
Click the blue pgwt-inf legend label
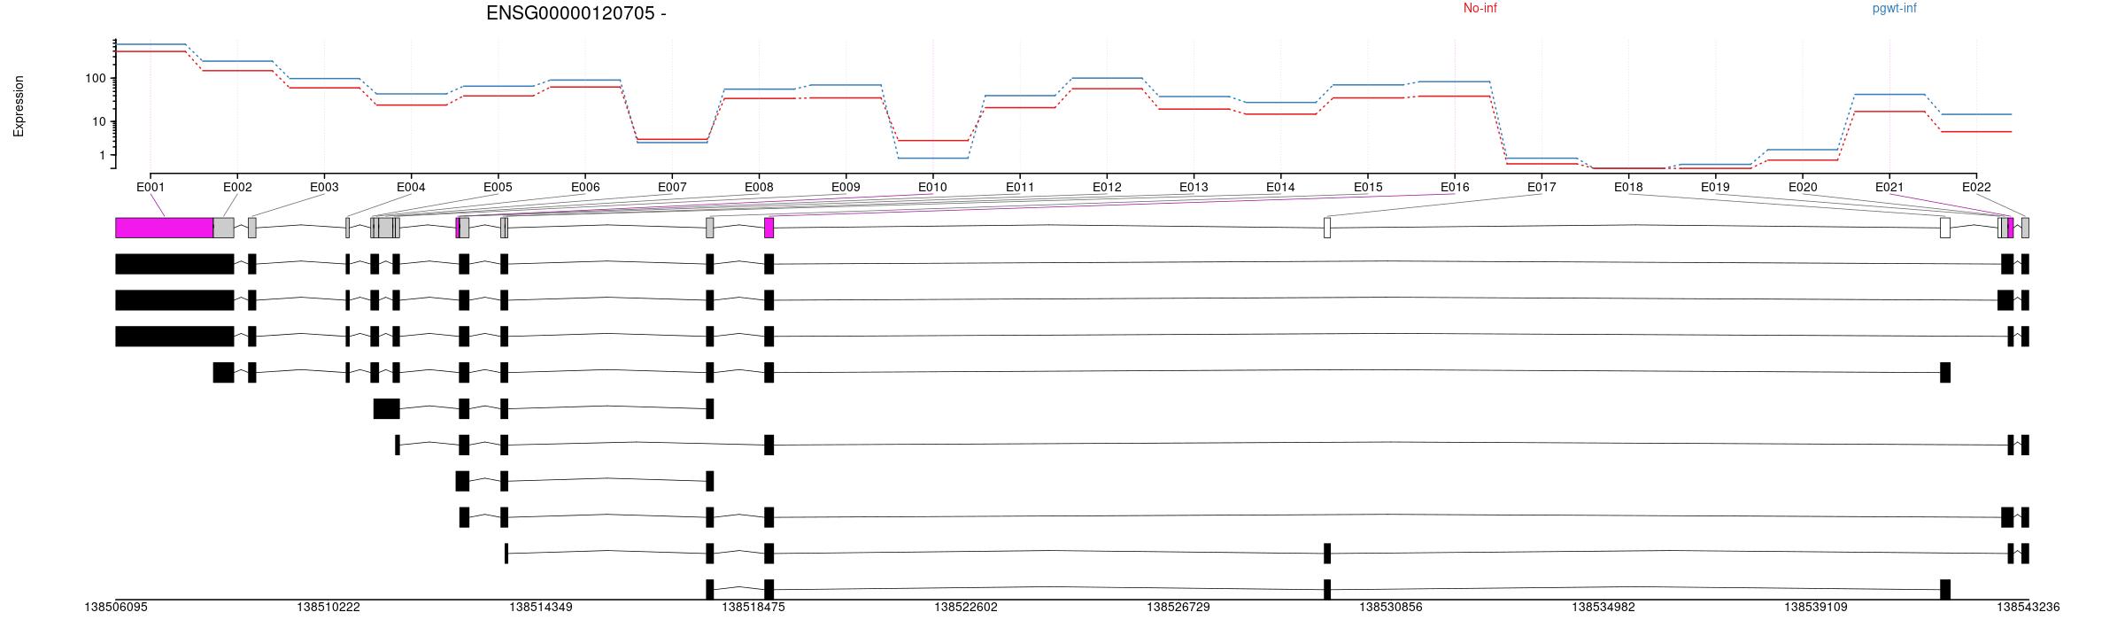1894,9
